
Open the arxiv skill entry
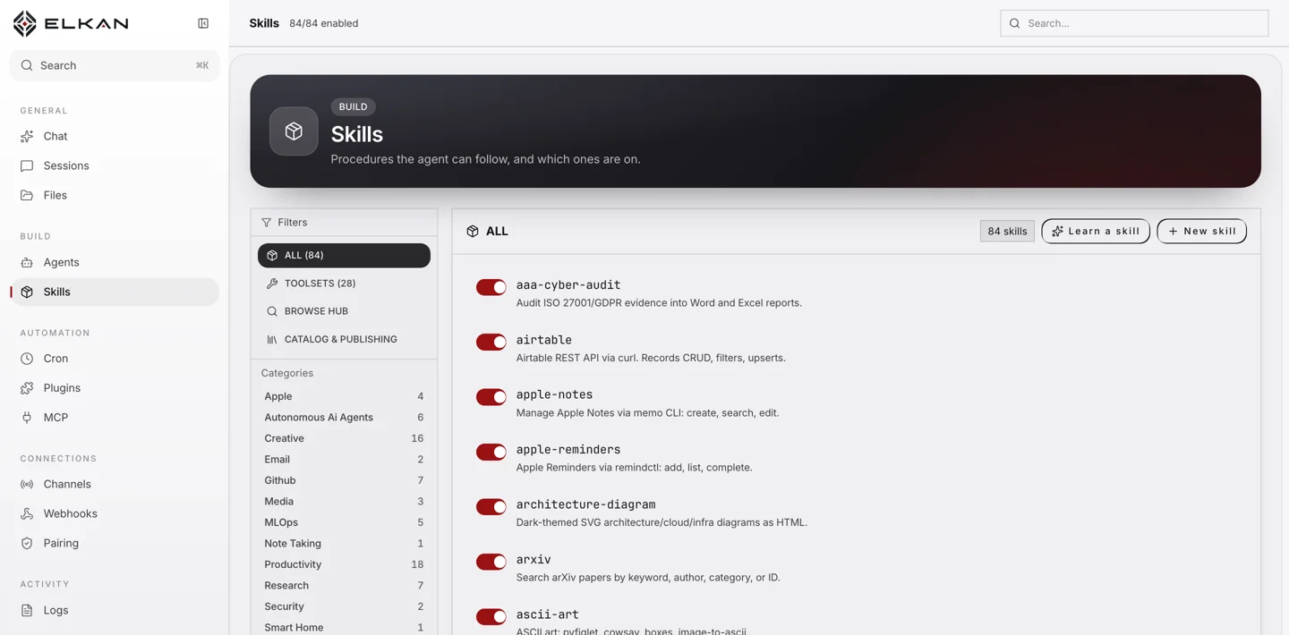(534, 560)
